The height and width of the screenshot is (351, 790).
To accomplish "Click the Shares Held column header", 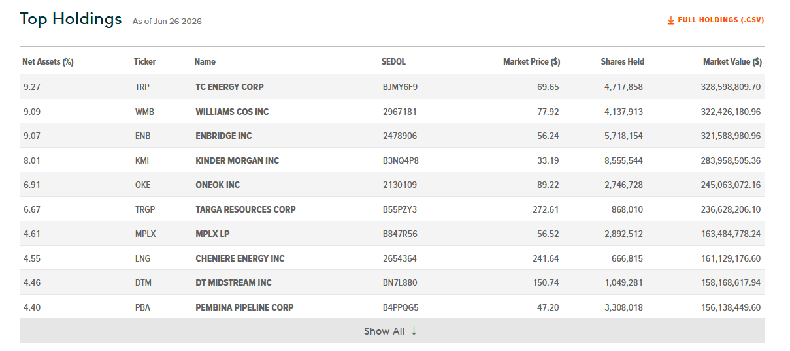I will [x=622, y=62].
